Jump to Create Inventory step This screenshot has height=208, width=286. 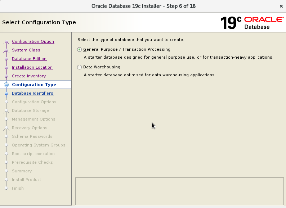(29, 76)
